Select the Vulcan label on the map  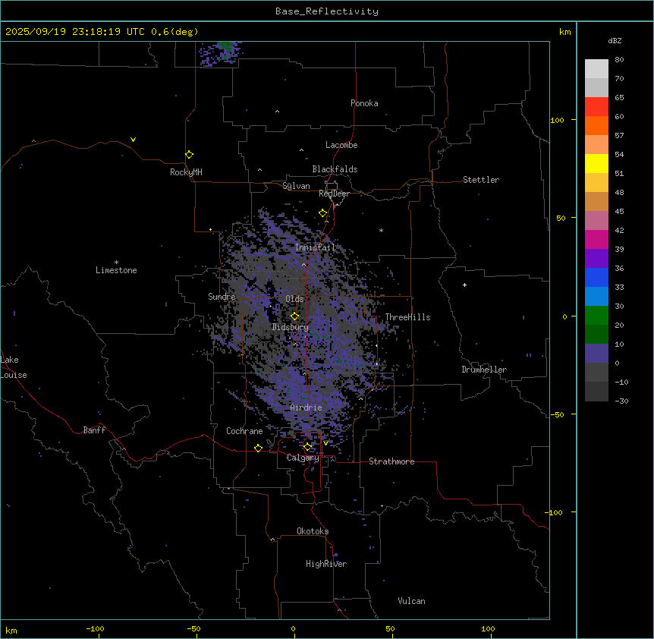(x=411, y=601)
